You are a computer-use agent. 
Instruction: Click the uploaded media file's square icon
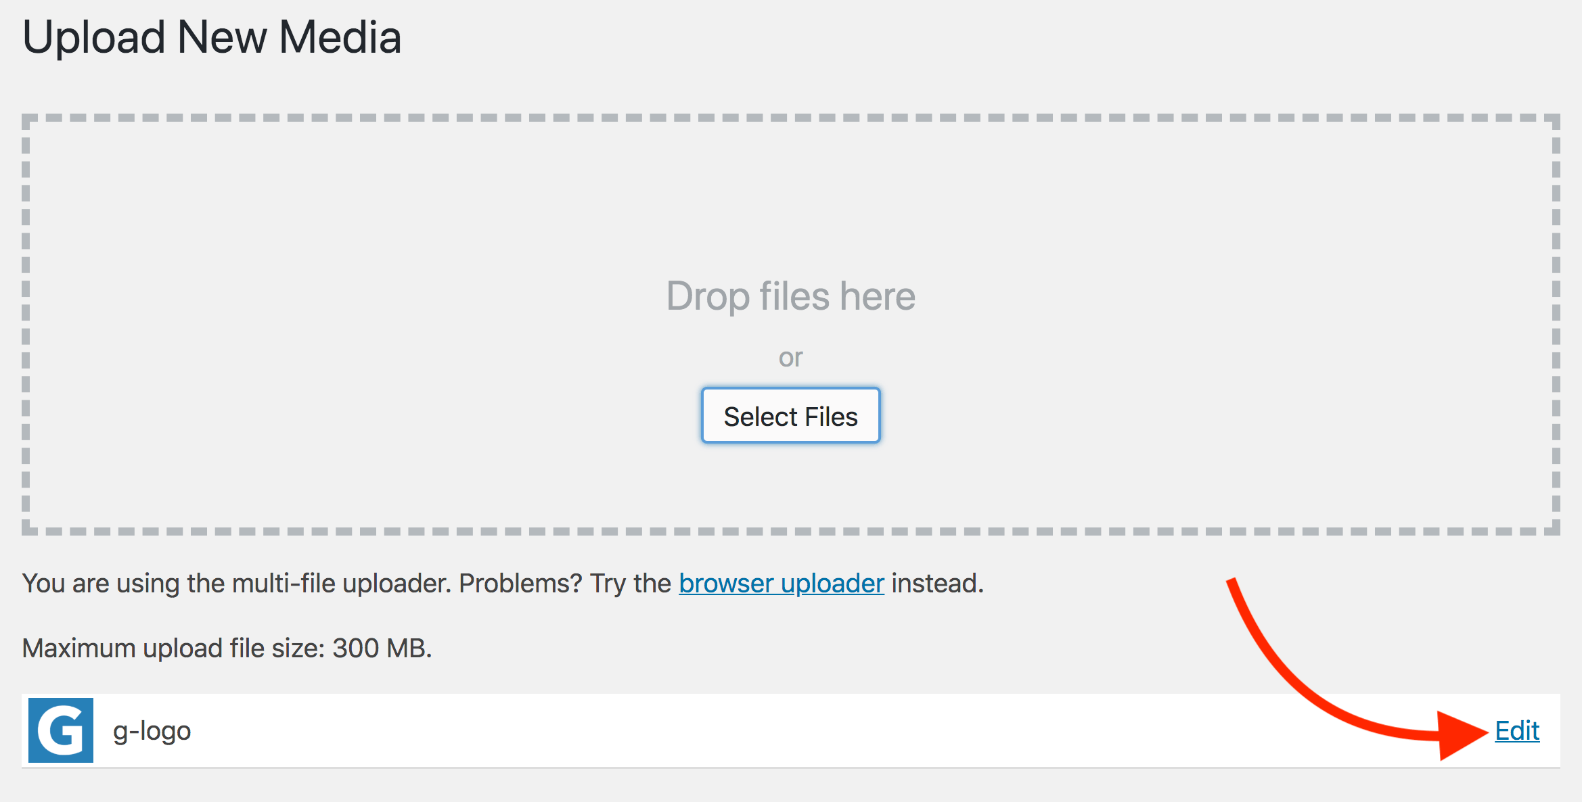coord(62,730)
